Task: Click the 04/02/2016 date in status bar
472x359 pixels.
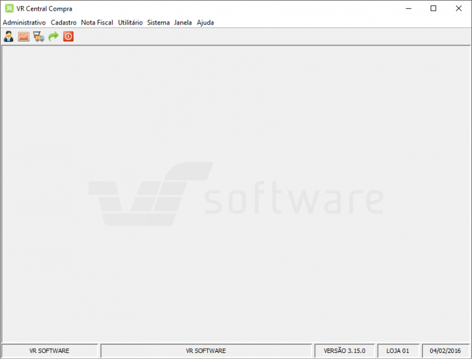Action: (x=445, y=351)
